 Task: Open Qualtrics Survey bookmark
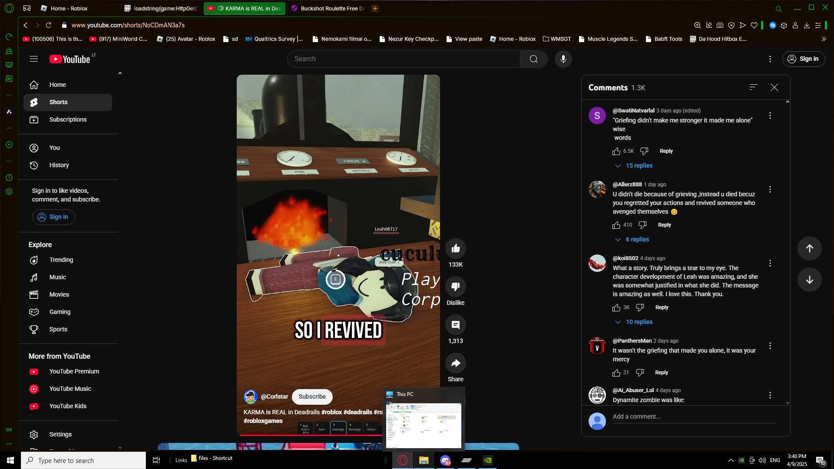tap(274, 39)
